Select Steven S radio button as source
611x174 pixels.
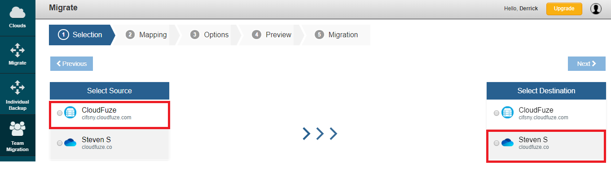click(60, 143)
